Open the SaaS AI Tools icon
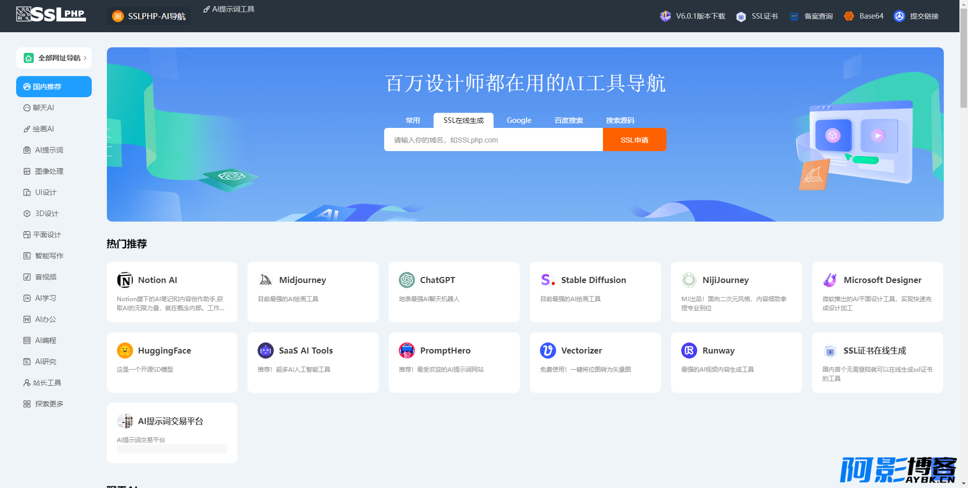The width and height of the screenshot is (968, 488). point(266,351)
